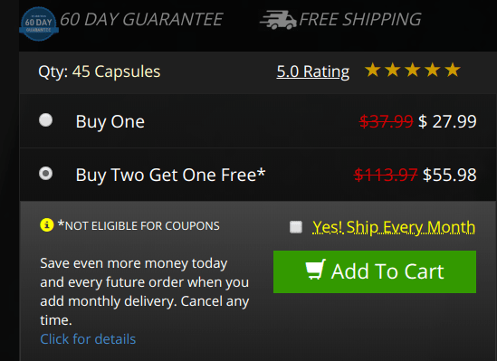Click the third gold rating star
Image resolution: width=497 pixels, height=361 pixels.
tap(413, 70)
